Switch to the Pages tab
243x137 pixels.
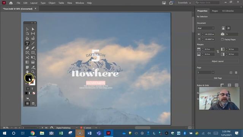click(x=215, y=11)
